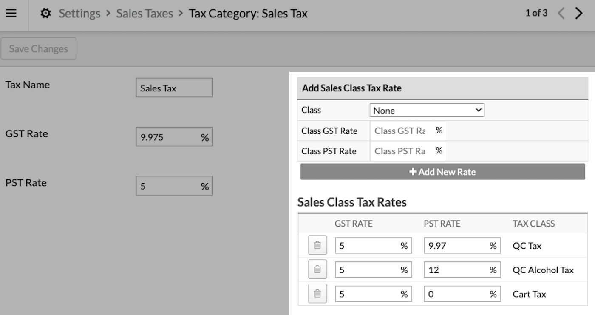Click the Class GST Rate label

click(x=329, y=131)
